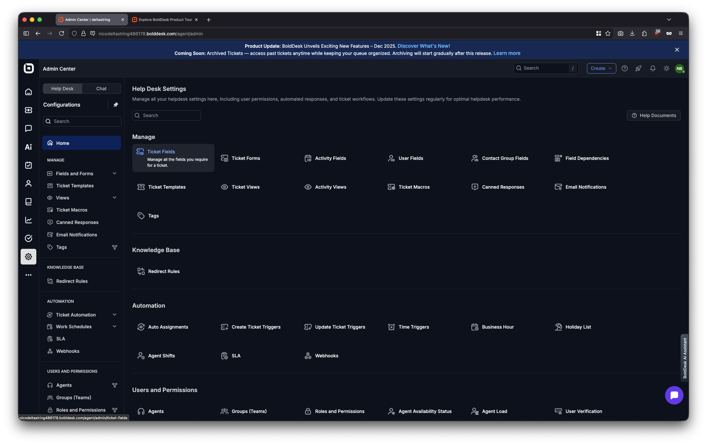Click the hierarchy icon beside Agents in sidebar
The image size is (707, 445).
pos(115,385)
